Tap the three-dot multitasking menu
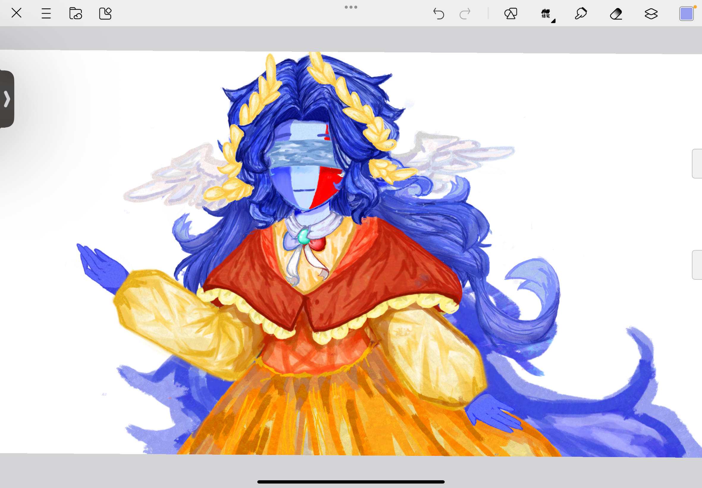The width and height of the screenshot is (702, 488). [351, 7]
